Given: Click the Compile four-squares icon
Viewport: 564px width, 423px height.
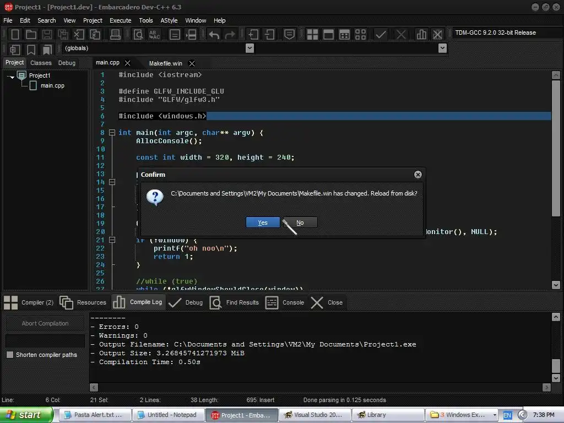Looking at the screenshot, I should click(312, 35).
